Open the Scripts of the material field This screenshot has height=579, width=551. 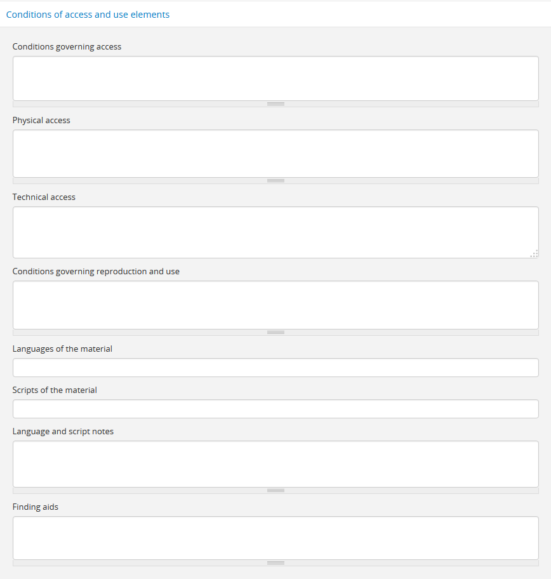point(275,409)
